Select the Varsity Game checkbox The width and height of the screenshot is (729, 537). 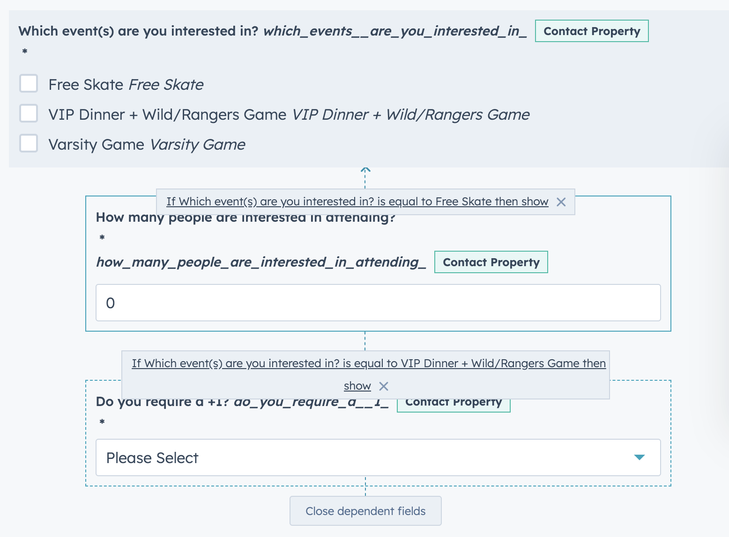pos(29,143)
